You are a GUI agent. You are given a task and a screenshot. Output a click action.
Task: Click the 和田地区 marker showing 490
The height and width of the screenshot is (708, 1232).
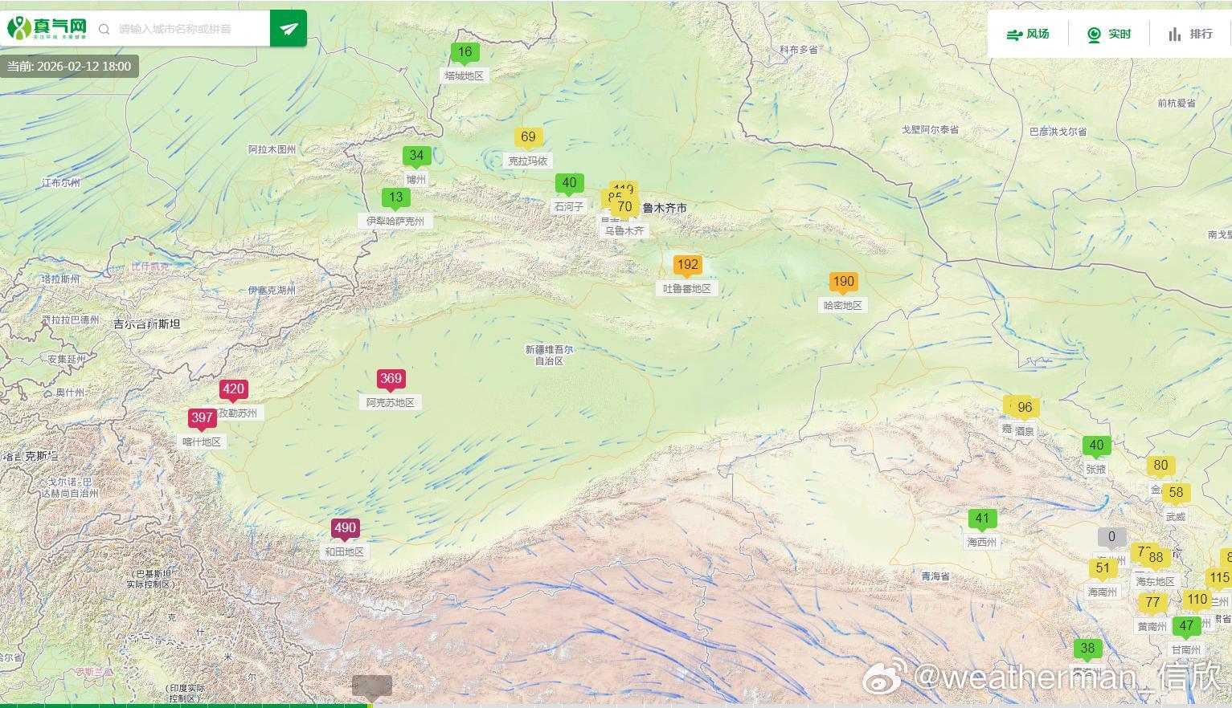tap(345, 530)
